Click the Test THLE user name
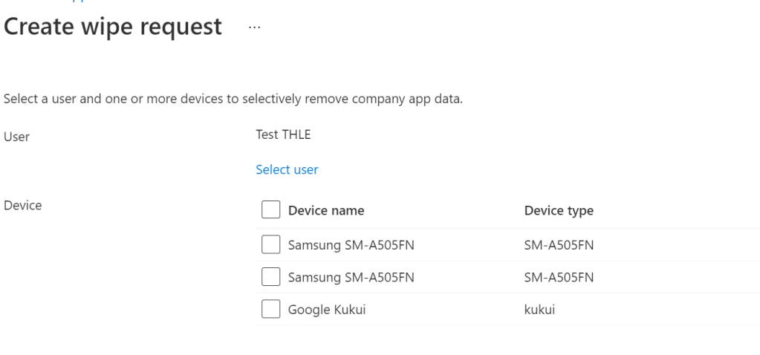 [283, 134]
